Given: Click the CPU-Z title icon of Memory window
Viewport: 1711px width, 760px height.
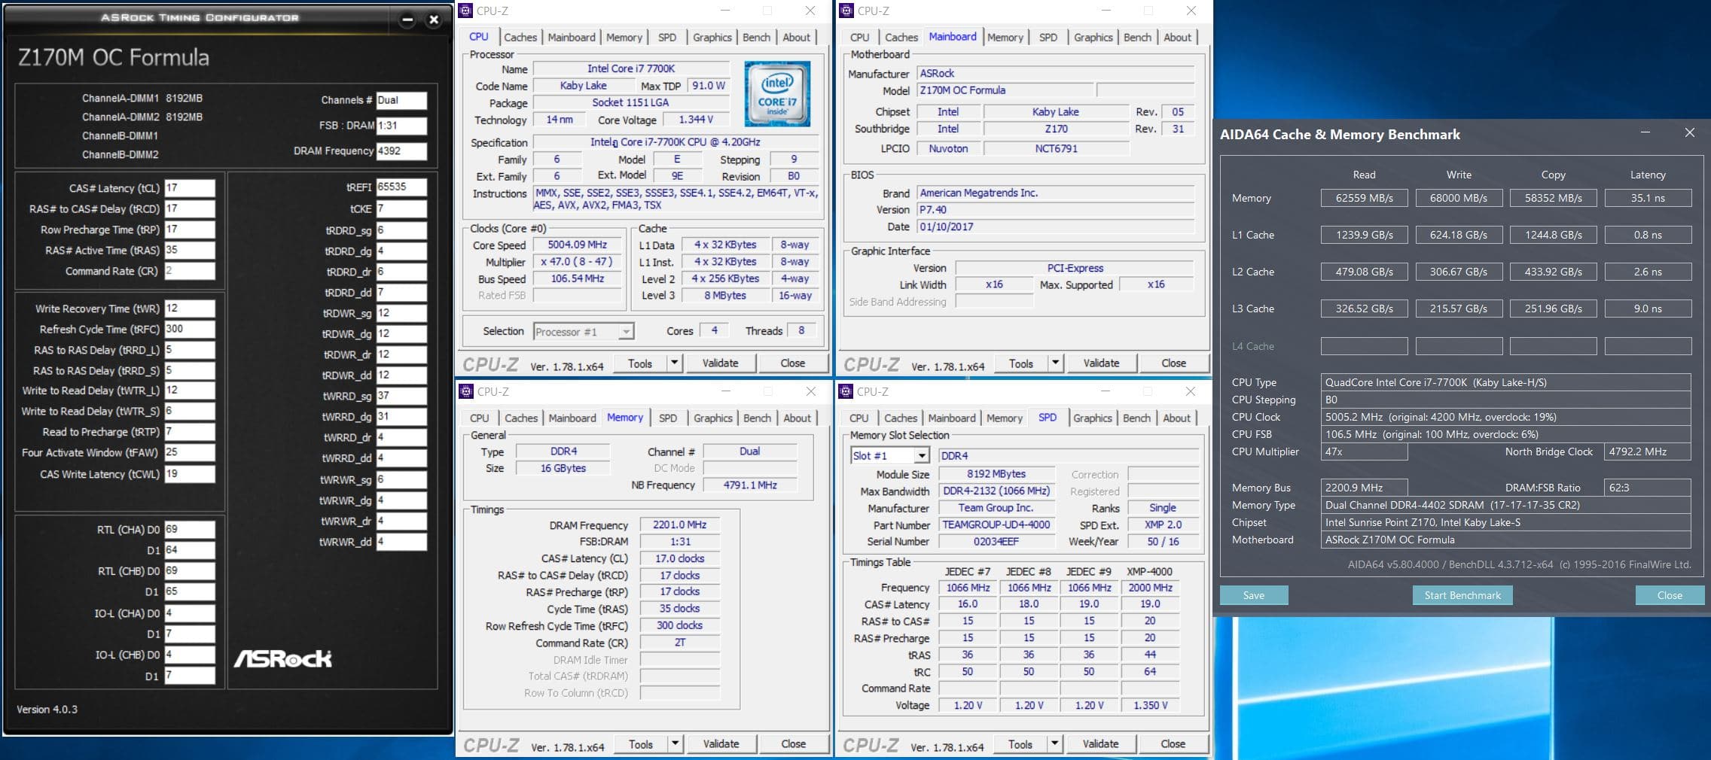Looking at the screenshot, I should pyautogui.click(x=466, y=391).
